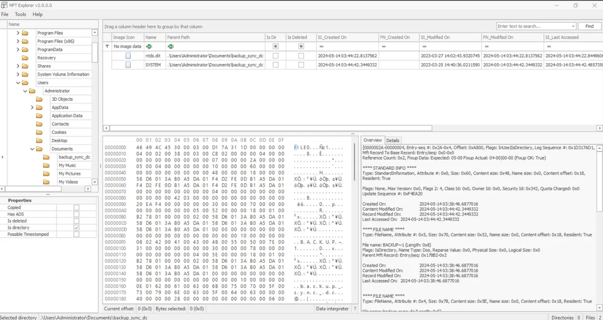Click the backup_sync_dc folder icon

click(46, 157)
